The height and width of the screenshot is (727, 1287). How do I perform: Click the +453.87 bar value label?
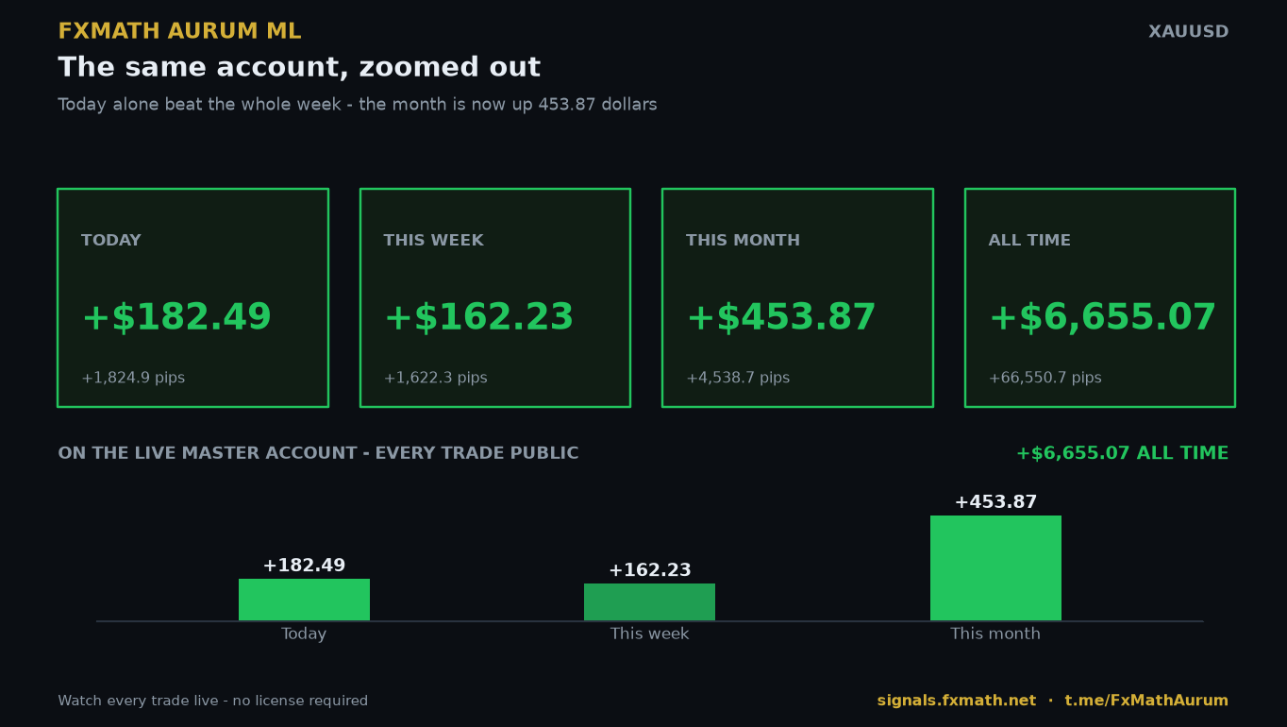[995, 503]
